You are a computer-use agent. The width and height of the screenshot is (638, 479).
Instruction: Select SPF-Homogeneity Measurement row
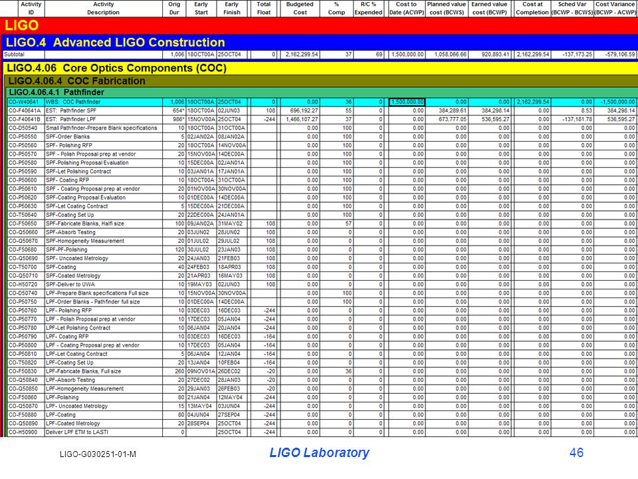[x=323, y=241]
